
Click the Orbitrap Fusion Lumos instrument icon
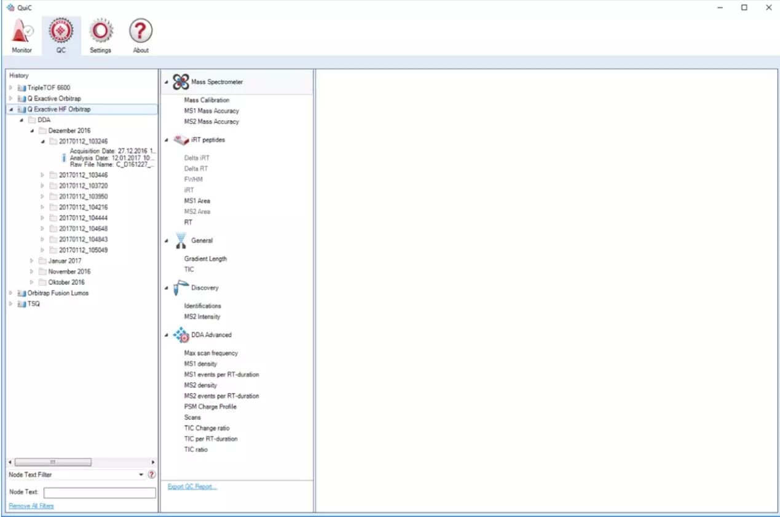click(22, 293)
